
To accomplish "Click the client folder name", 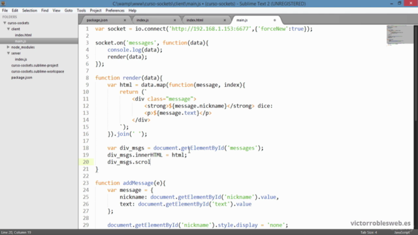I will click(16, 29).
